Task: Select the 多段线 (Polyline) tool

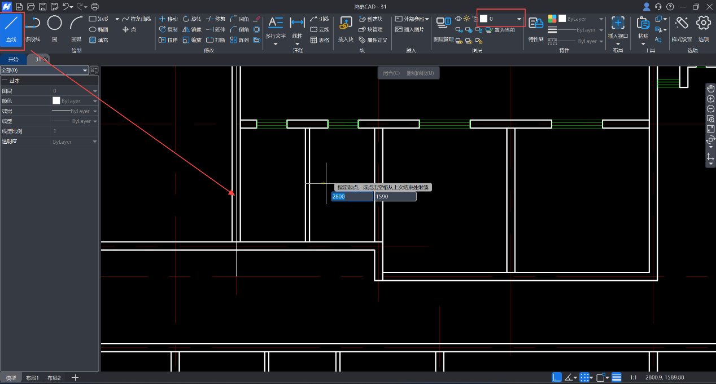Action: (x=33, y=28)
